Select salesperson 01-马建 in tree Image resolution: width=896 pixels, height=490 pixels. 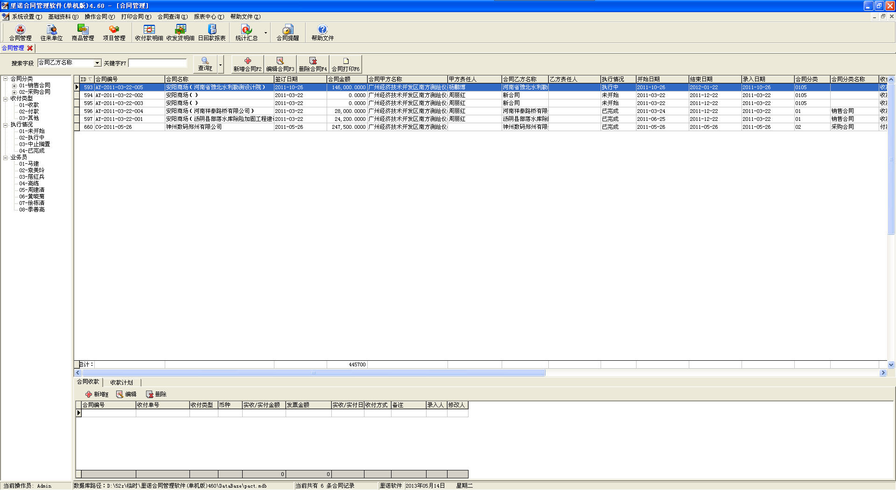coord(29,164)
